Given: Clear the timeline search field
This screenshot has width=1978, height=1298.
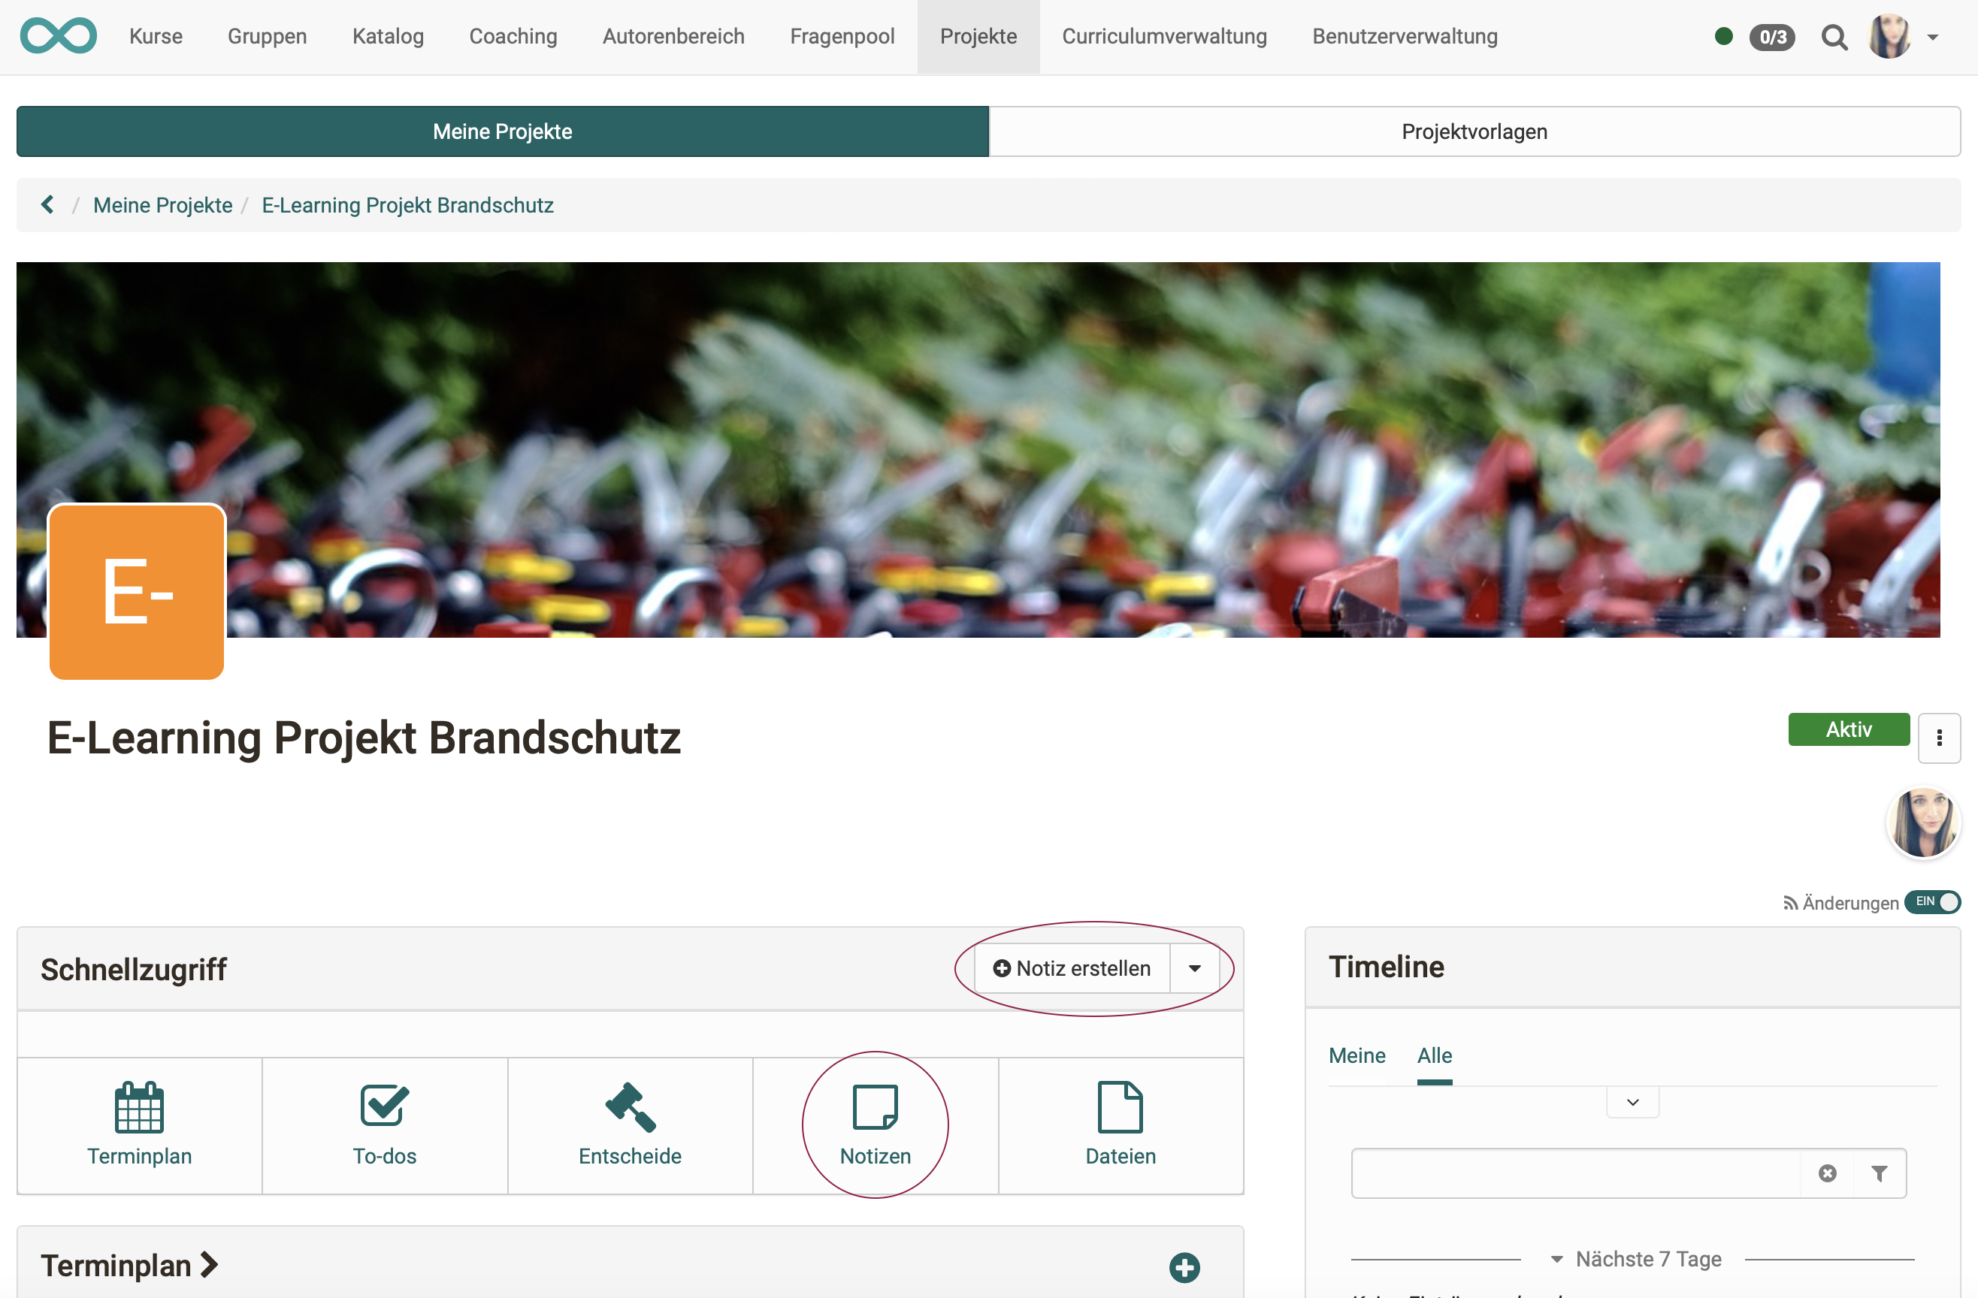Looking at the screenshot, I should 1827,1173.
